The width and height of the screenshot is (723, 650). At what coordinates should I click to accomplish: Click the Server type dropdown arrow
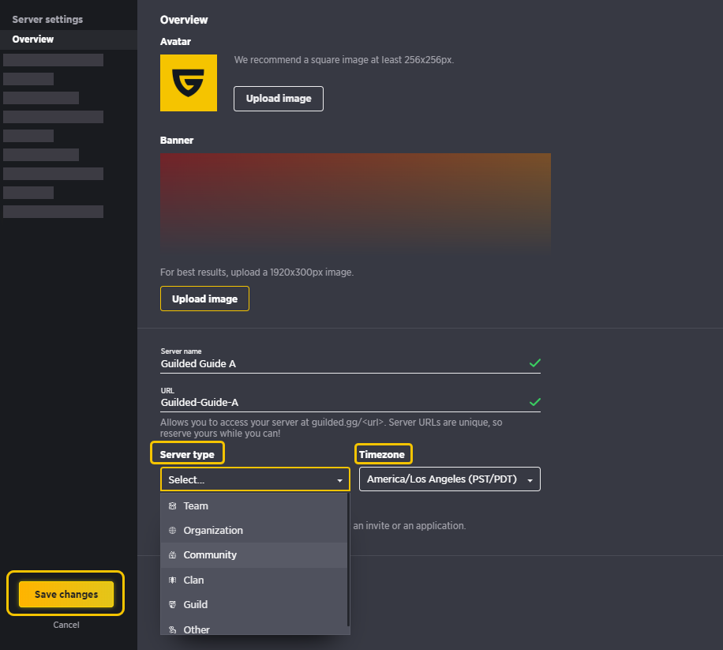click(x=340, y=480)
